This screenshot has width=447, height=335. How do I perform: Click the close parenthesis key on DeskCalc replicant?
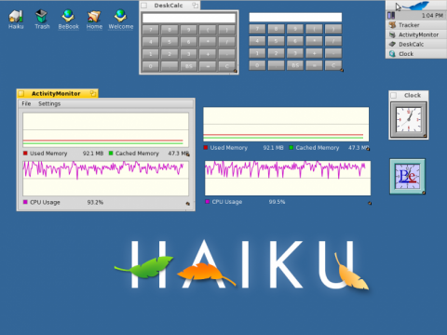(333, 29)
